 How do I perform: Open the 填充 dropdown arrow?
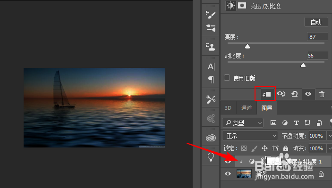click(x=330, y=148)
